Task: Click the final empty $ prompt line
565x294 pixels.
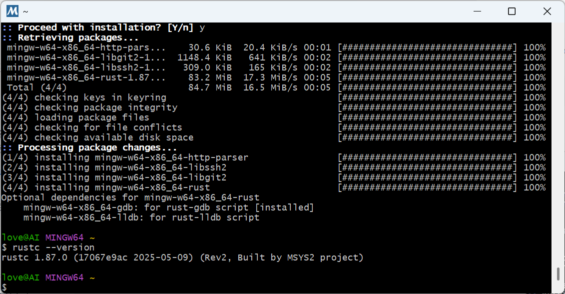Action: (x=4, y=287)
